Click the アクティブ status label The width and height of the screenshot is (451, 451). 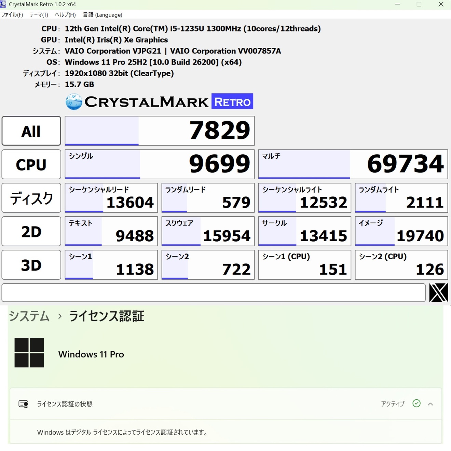(393, 404)
